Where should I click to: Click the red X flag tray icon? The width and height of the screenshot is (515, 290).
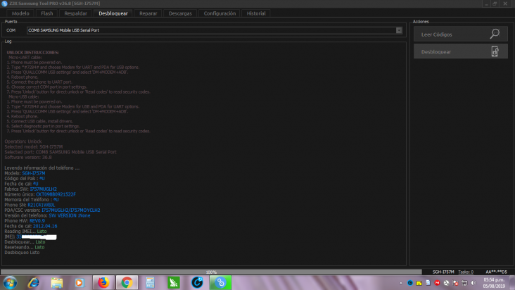coord(456,283)
